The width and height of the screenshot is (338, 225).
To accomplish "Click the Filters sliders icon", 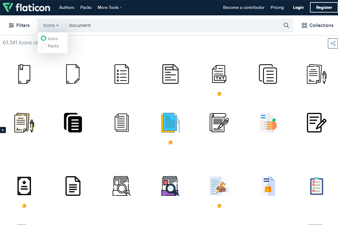I will pos(11,25).
